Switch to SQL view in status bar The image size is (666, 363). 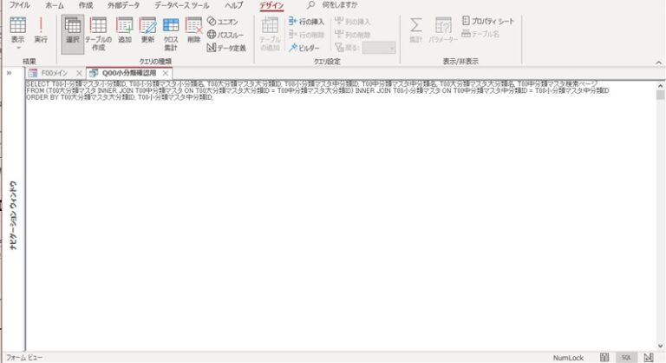pyautogui.click(x=625, y=357)
